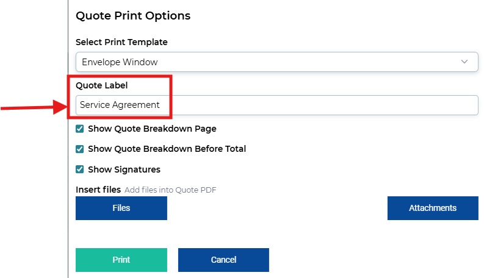Image resolution: width=484 pixels, height=278 pixels.
Task: Disable the Show Signatures checkbox
Action: pyautogui.click(x=79, y=169)
